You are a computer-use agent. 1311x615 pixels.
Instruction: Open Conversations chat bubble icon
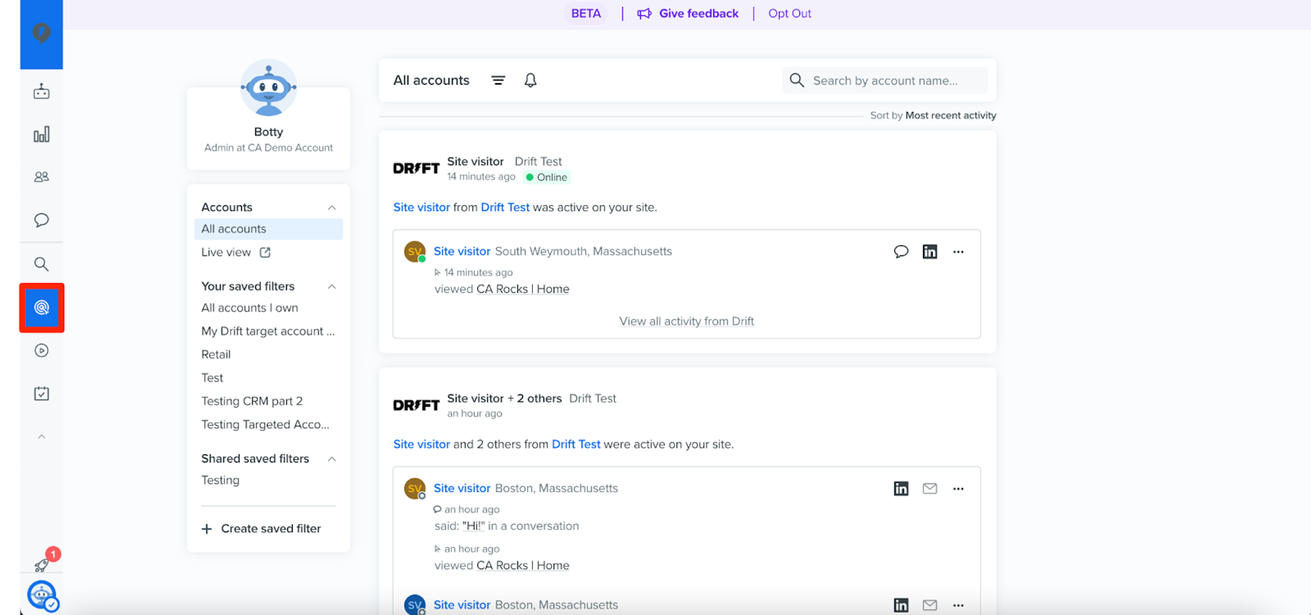click(x=41, y=220)
